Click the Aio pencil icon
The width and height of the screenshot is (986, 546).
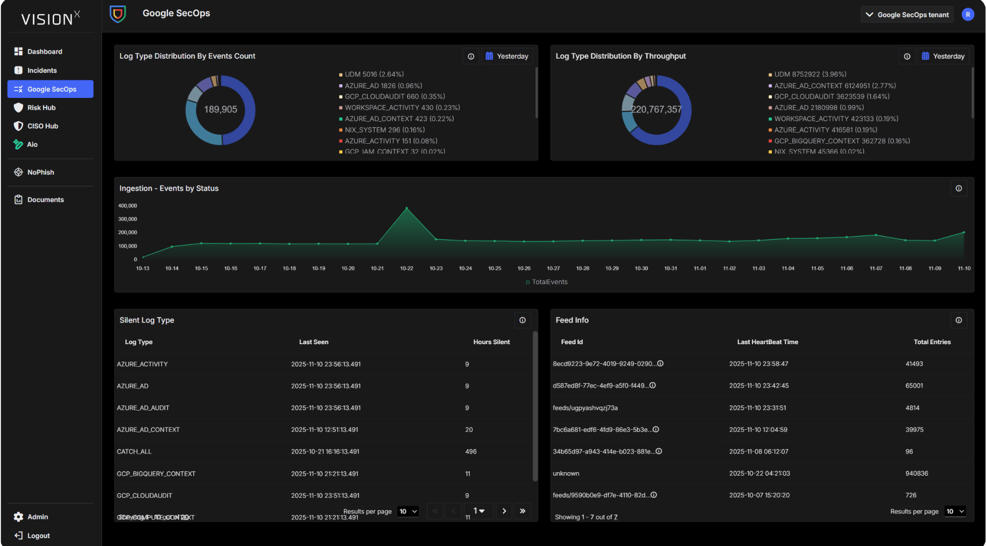[x=18, y=144]
